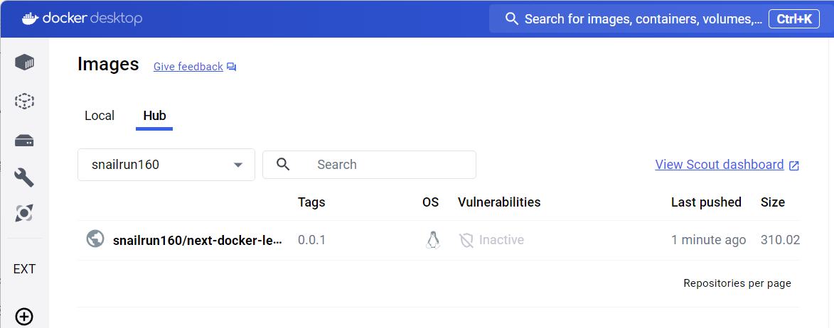
Task: Open the Containers sidebar icon
Action: coord(24,62)
